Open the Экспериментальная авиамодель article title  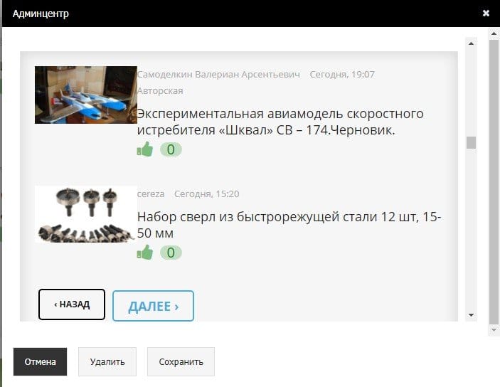[280, 122]
